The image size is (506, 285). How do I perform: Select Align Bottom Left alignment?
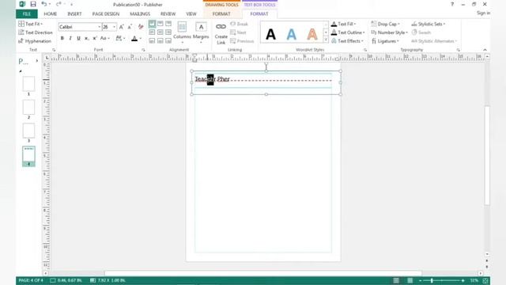tap(152, 40)
